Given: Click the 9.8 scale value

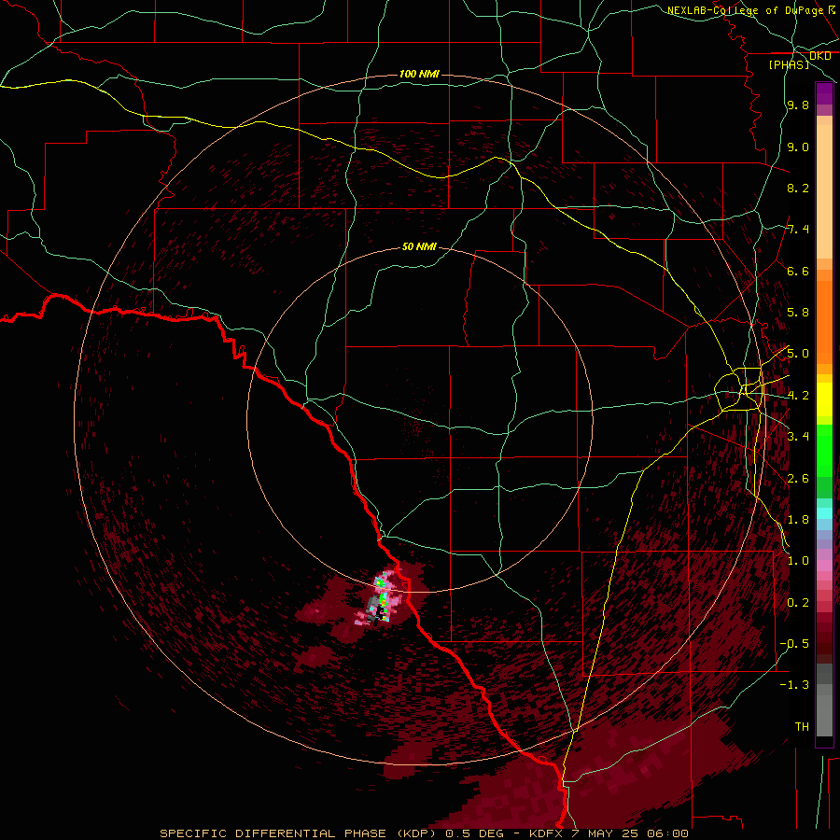Looking at the screenshot, I should click(798, 105).
